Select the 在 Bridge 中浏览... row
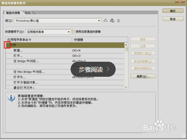 tap(65, 61)
